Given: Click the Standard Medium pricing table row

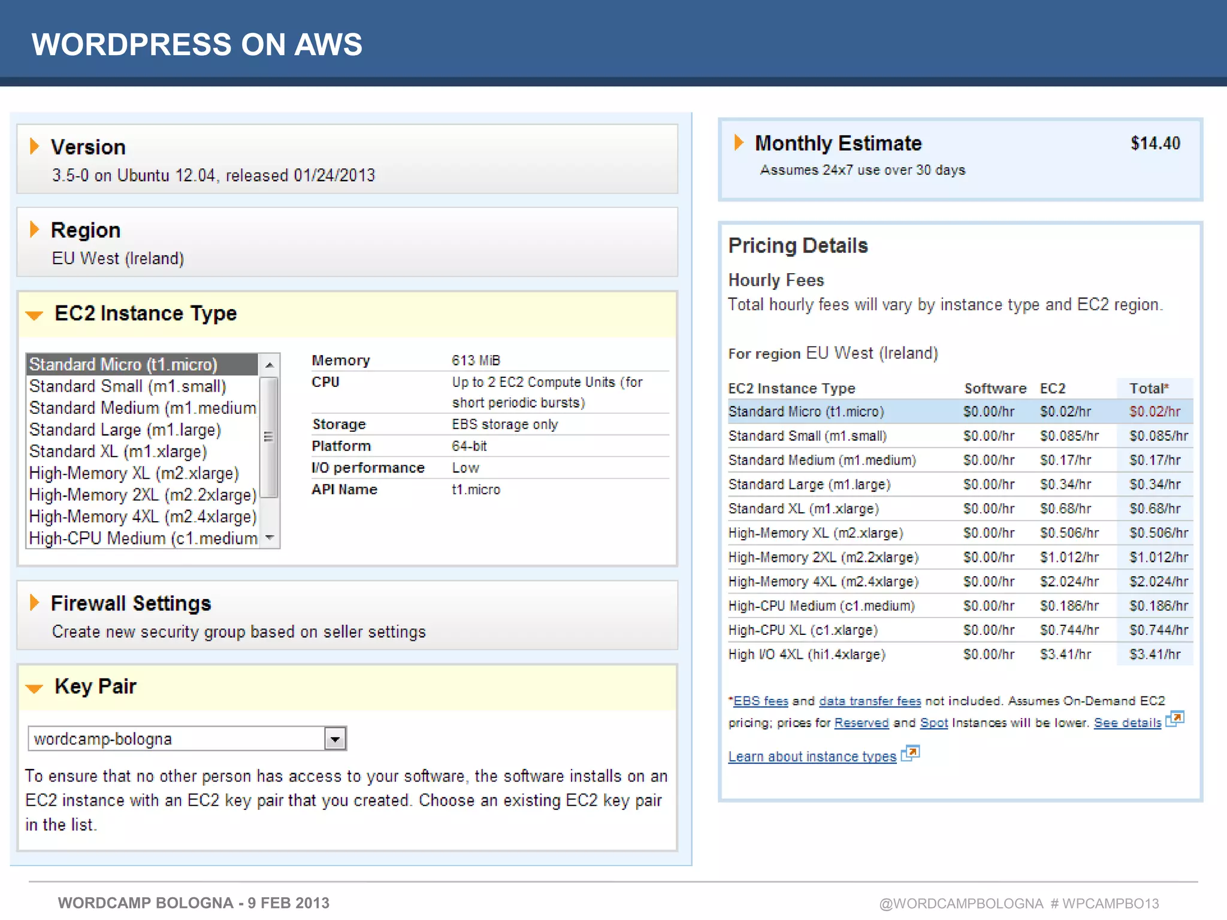Looking at the screenshot, I should tap(960, 460).
